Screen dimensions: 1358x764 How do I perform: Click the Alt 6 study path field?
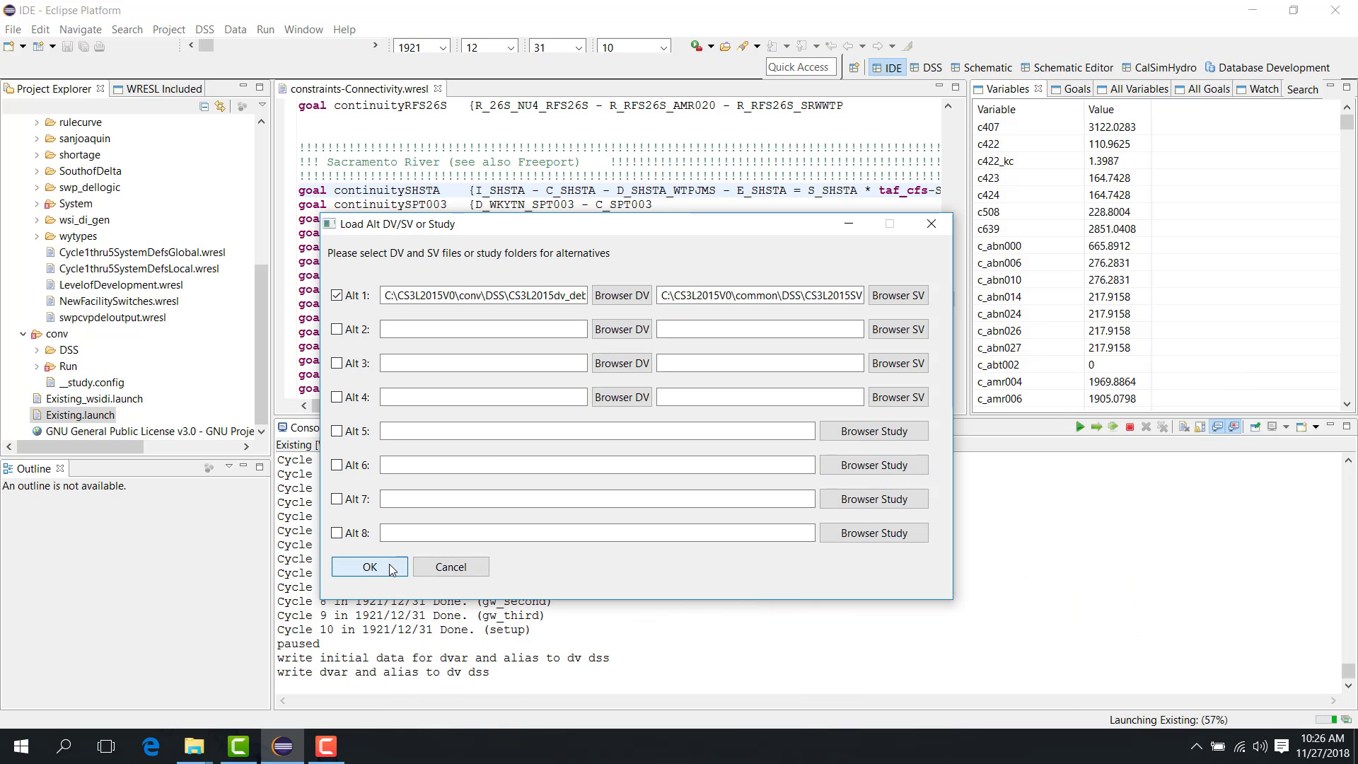(x=597, y=465)
